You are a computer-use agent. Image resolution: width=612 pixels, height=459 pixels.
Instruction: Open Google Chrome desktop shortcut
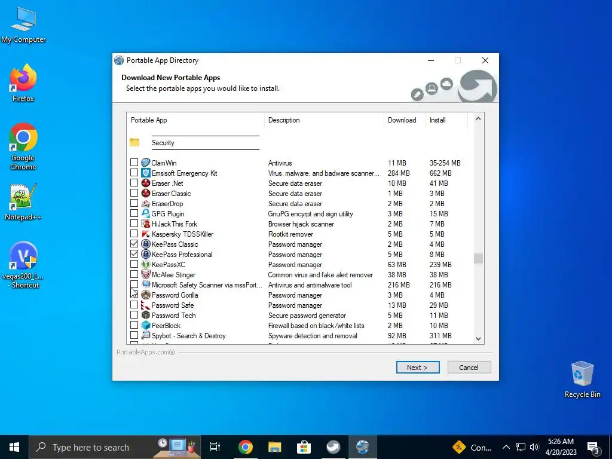coord(23,146)
